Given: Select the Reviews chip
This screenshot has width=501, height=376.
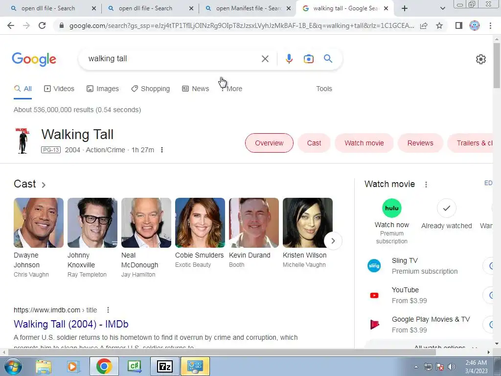Looking at the screenshot, I should 420,143.
